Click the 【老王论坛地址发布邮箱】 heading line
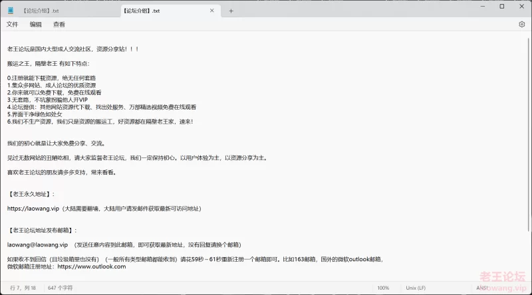This screenshot has height=295, width=532. click(x=43, y=231)
